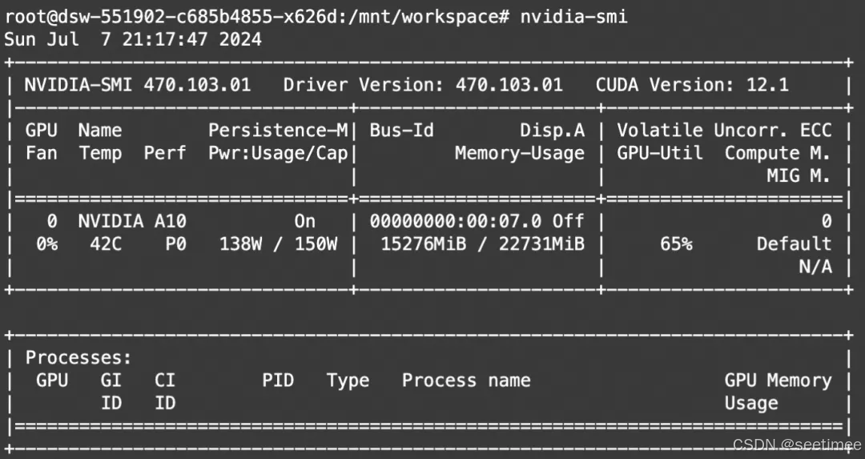The height and width of the screenshot is (459, 865).
Task: Click the Persistence-M column header
Action: coord(278,130)
